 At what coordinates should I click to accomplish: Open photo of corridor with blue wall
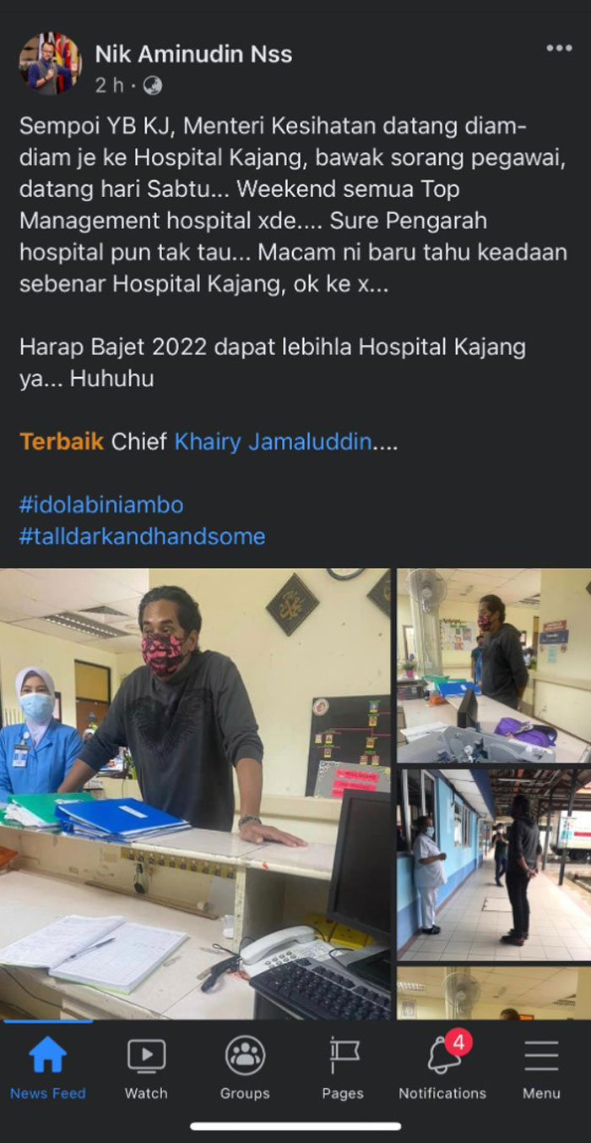click(x=494, y=865)
